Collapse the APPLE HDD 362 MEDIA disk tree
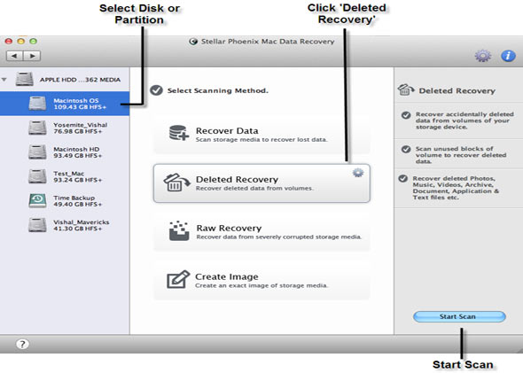Viewport: 523px width, 373px height. 4,80
